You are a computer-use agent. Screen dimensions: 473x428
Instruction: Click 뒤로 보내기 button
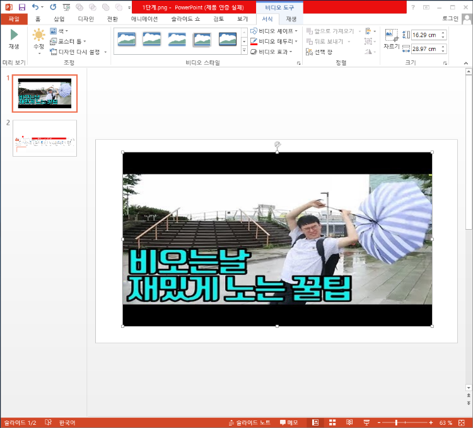click(325, 42)
